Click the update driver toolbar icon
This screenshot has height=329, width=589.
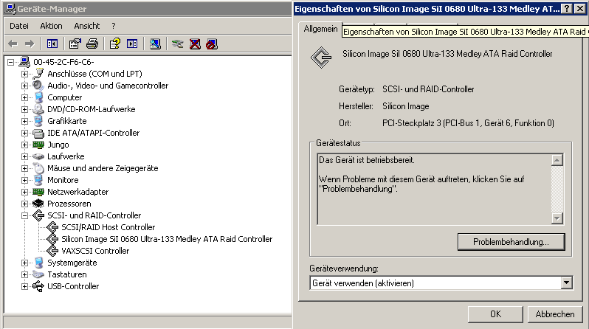click(177, 44)
